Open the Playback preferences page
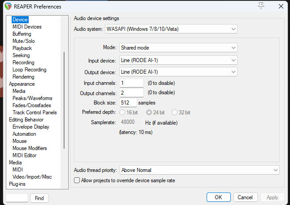This screenshot has width=290, height=205. [22, 48]
